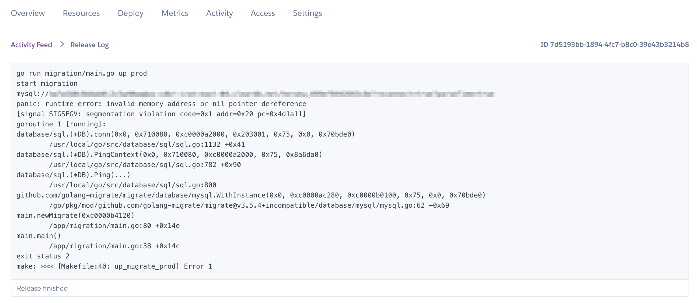Viewport: 697px width, 303px height.
Task: Open the Metrics tab
Action: 175,13
